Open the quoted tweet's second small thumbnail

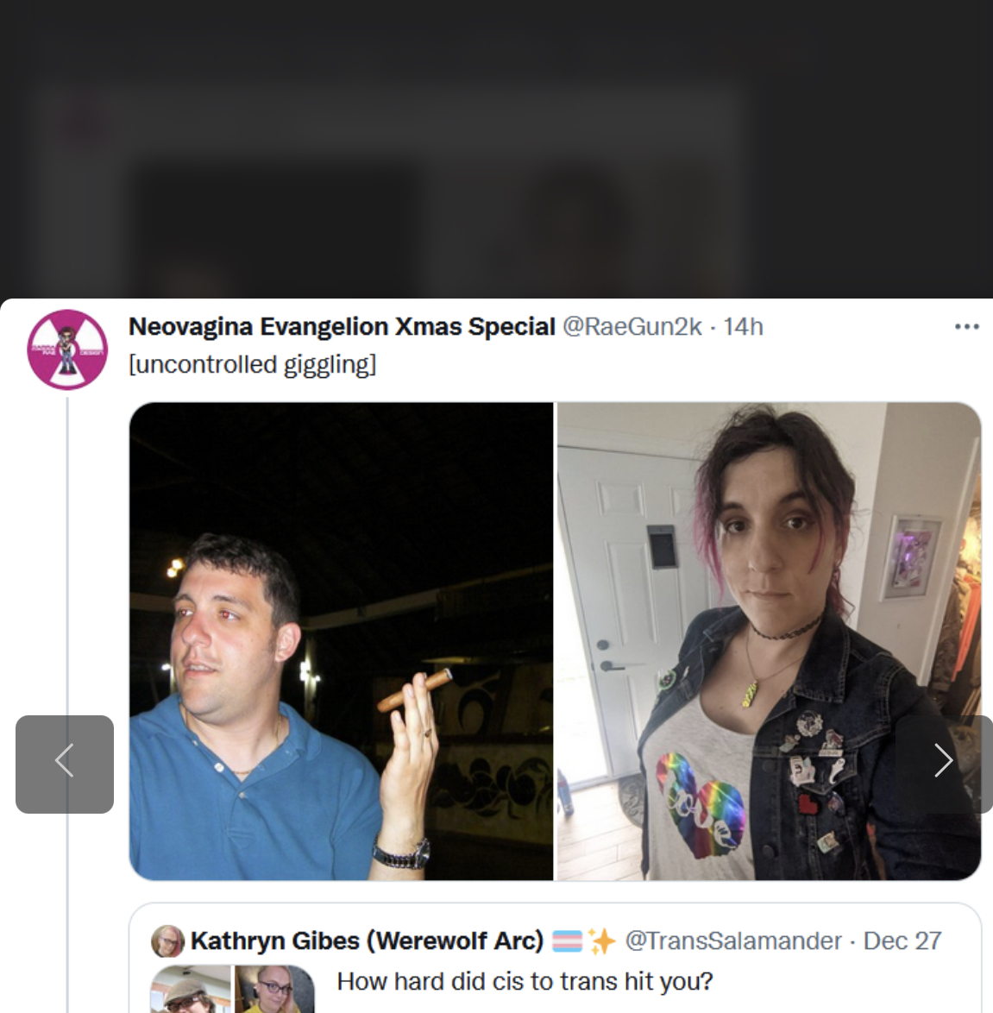coord(274,989)
